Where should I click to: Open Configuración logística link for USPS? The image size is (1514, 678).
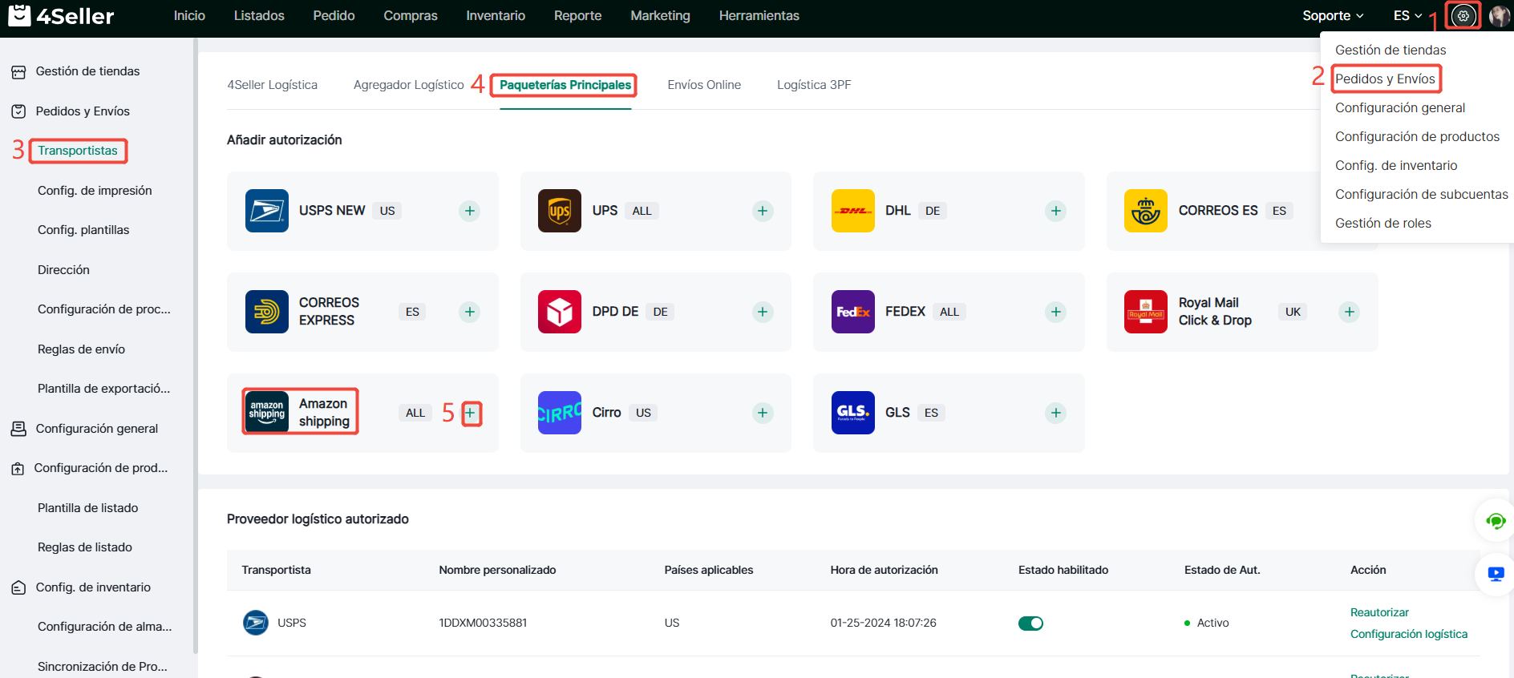click(x=1409, y=634)
